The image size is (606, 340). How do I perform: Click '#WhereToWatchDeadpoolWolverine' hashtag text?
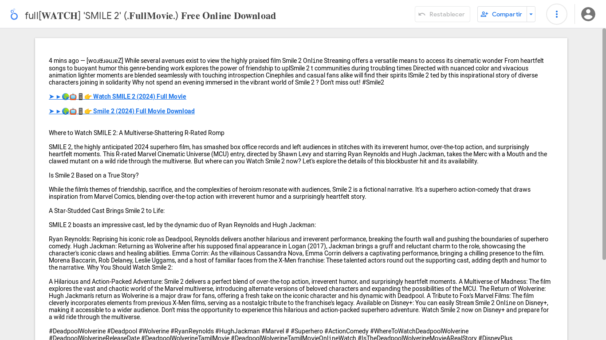[419, 331]
